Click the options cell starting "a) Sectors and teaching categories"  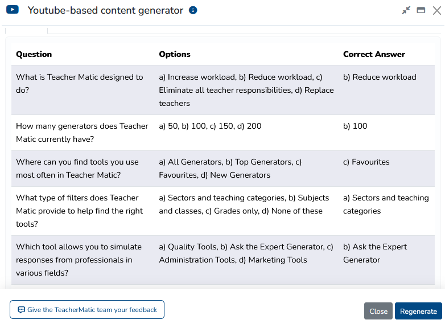pos(244,204)
